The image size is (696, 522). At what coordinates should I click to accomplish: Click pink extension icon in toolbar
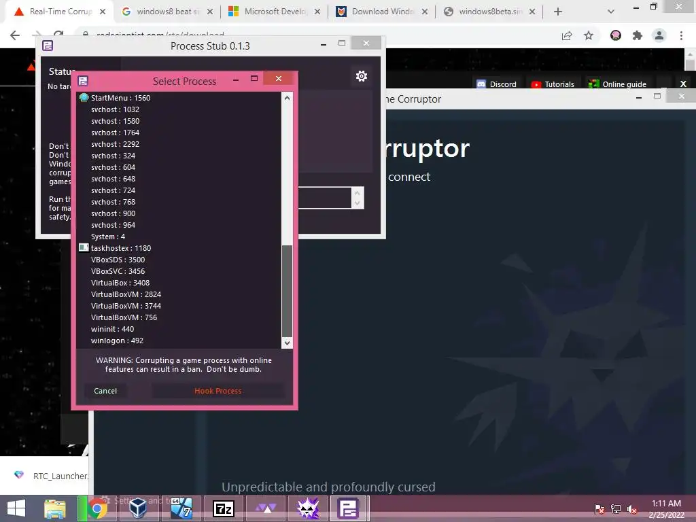[616, 35]
